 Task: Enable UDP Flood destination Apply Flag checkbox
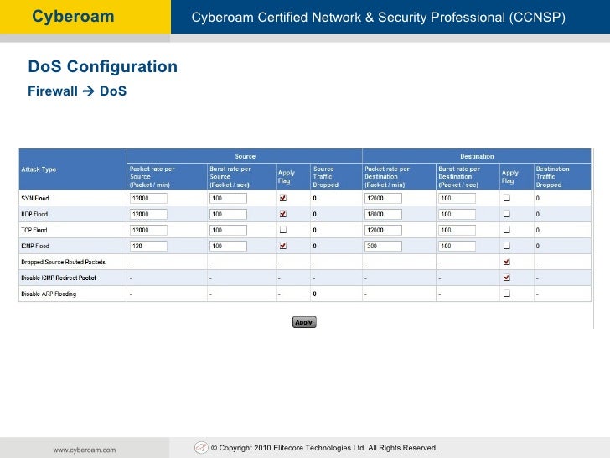click(506, 214)
